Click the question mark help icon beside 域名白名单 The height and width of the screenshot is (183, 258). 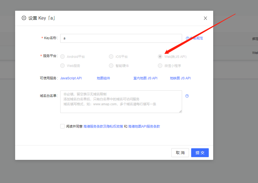tap(187, 96)
